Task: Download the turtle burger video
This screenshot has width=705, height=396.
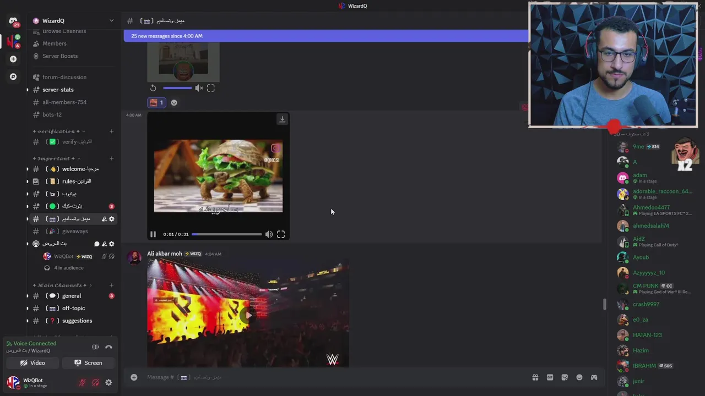Action: [x=282, y=119]
